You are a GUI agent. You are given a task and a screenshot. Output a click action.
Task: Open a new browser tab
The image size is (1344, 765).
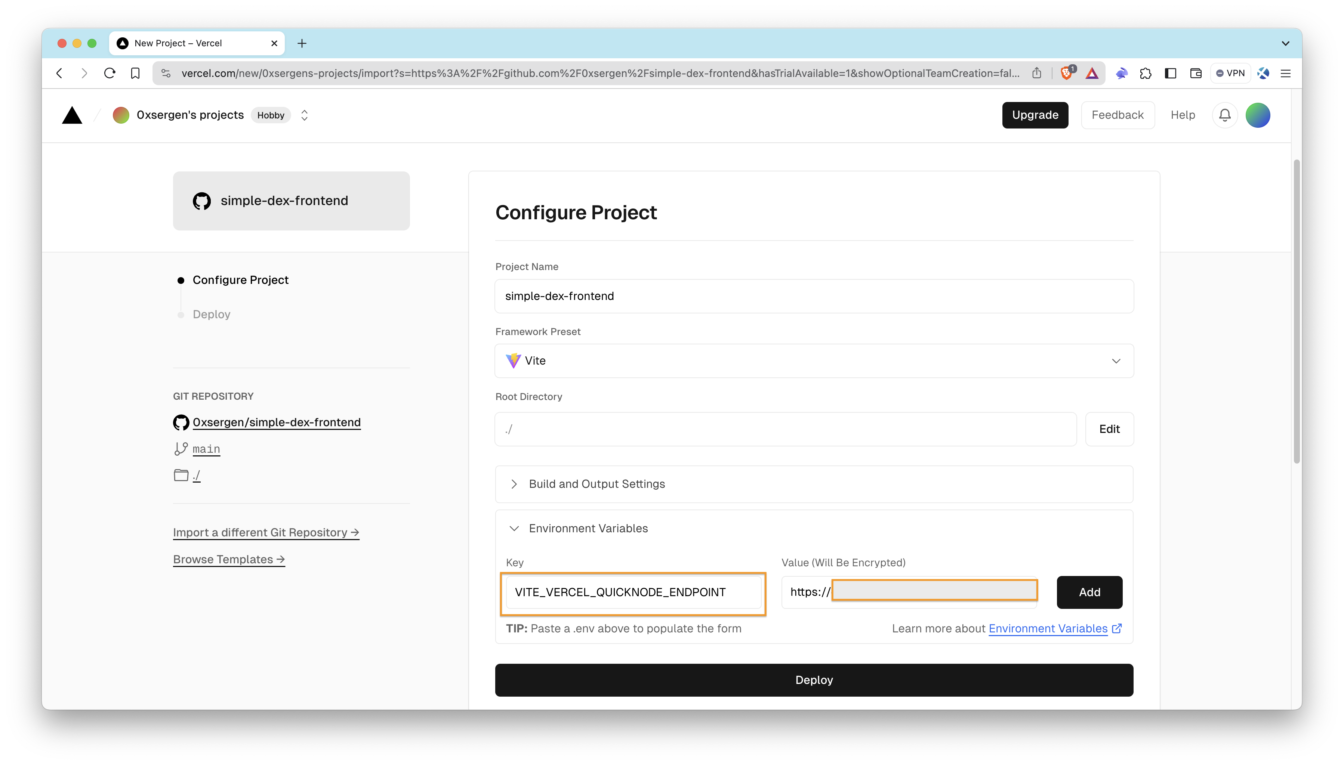[x=302, y=43]
